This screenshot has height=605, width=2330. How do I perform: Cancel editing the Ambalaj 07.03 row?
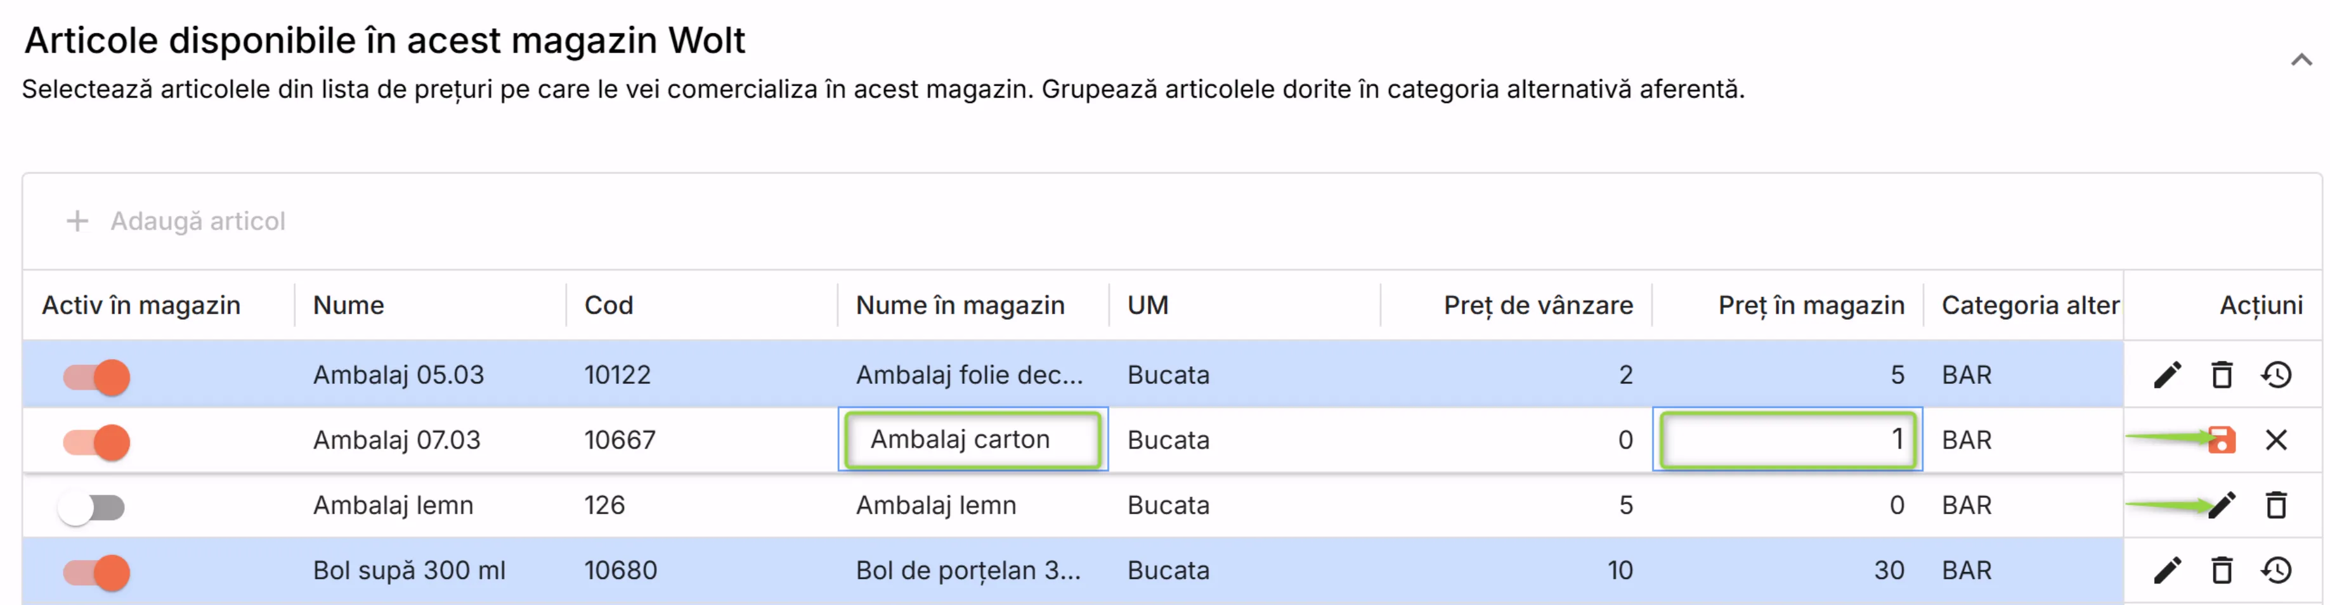coord(2275,440)
